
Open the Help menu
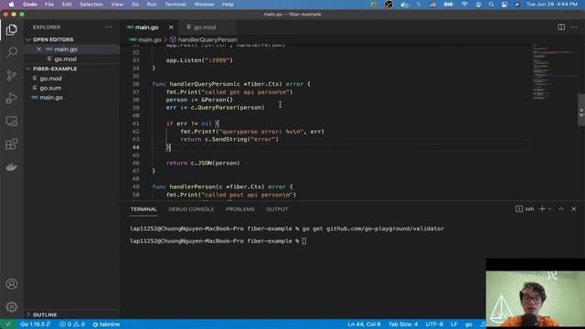228,5
